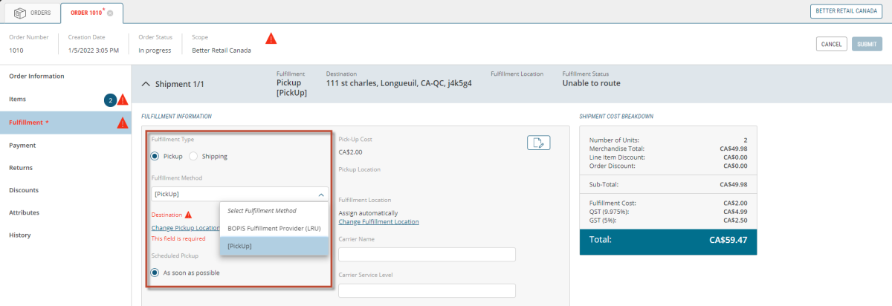Click the Orders tab box icon
892x306 pixels.
point(19,13)
